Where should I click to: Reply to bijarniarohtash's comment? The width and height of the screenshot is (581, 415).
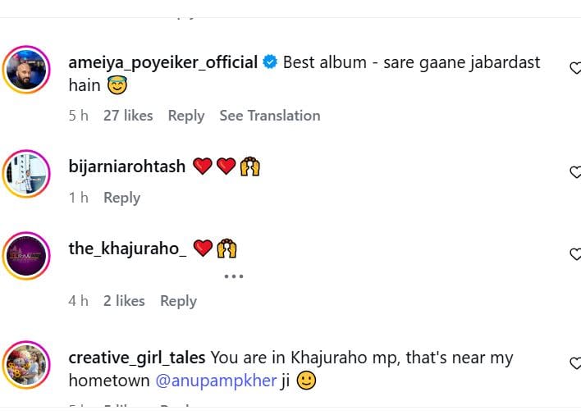(121, 198)
